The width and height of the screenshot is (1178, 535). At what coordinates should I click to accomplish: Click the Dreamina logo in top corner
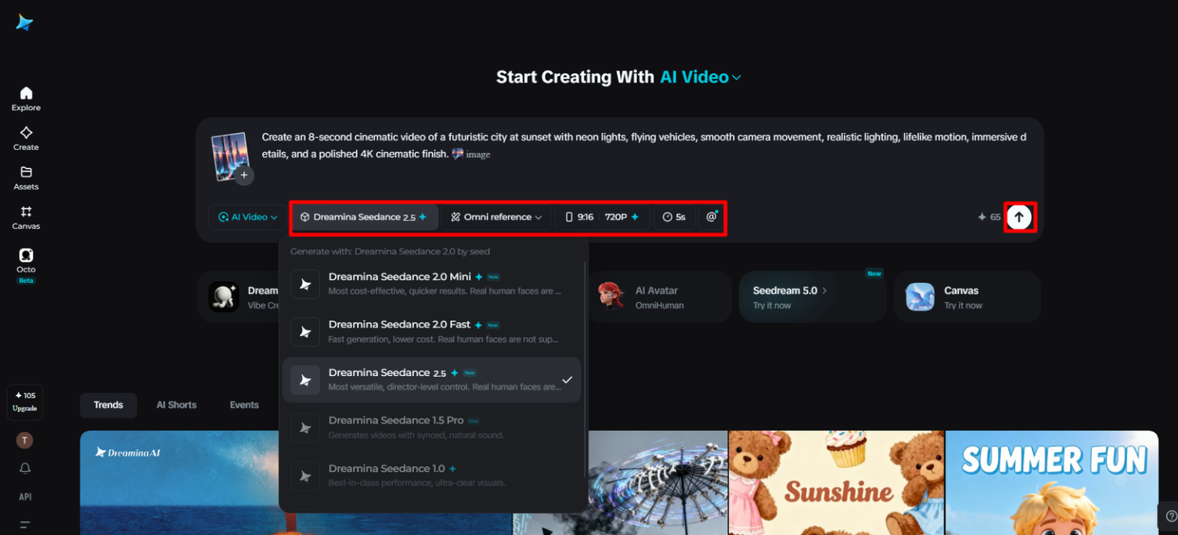(x=24, y=23)
